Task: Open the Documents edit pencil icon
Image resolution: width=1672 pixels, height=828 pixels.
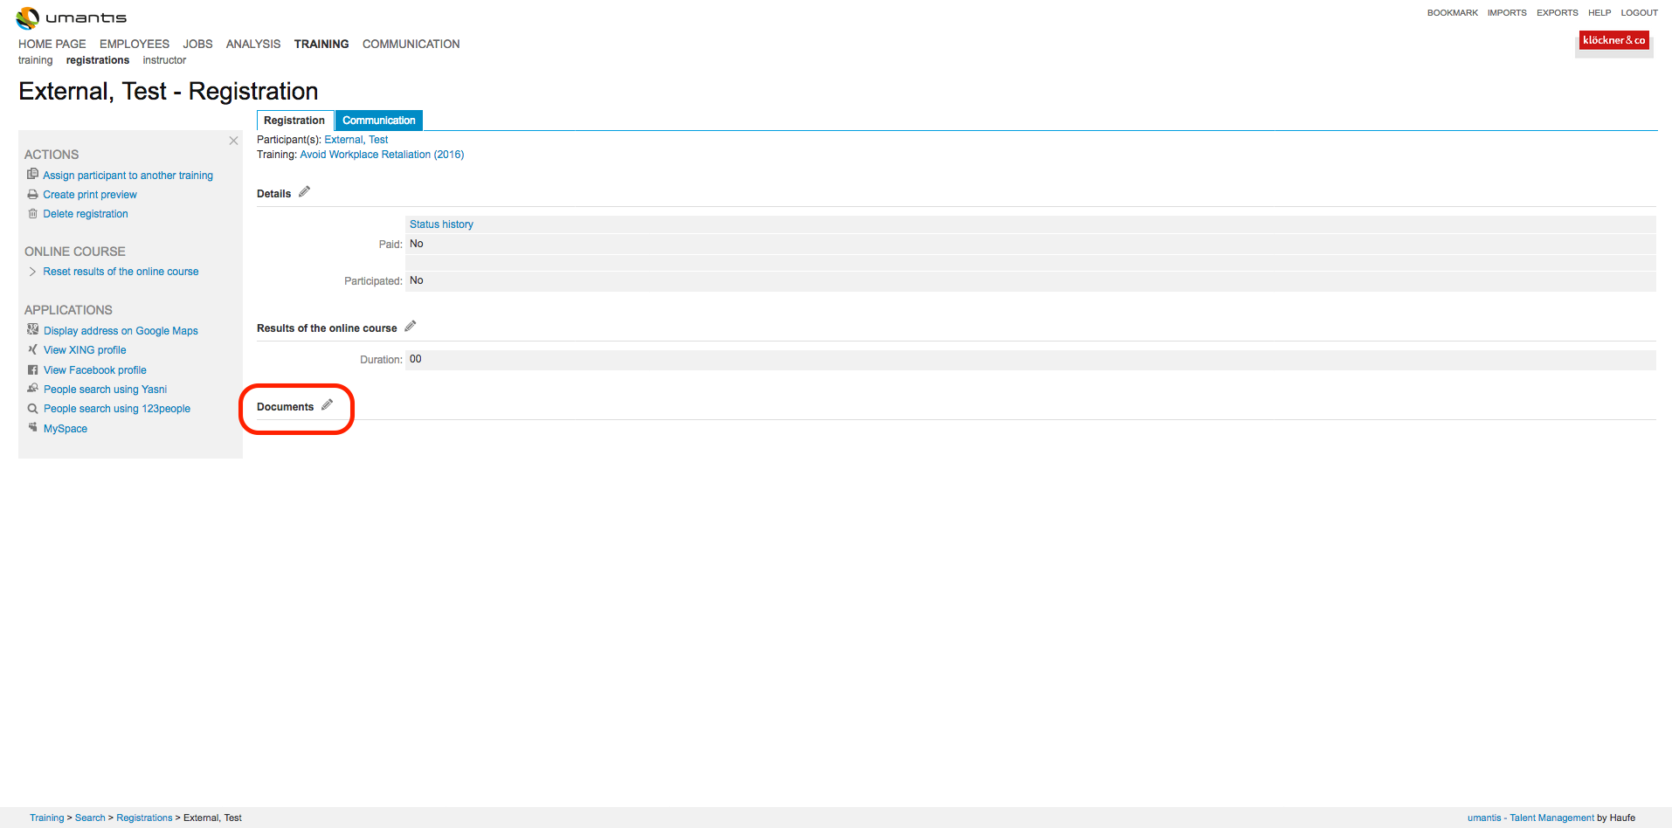Action: pyautogui.click(x=328, y=404)
